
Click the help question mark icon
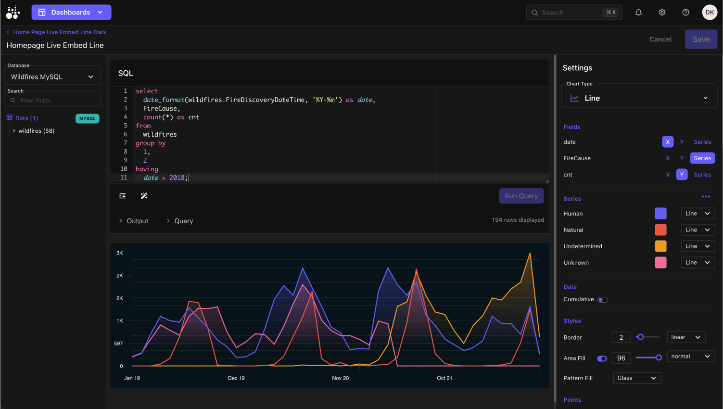(685, 13)
